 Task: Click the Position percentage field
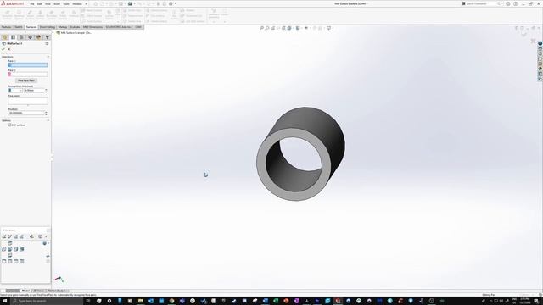(26, 113)
